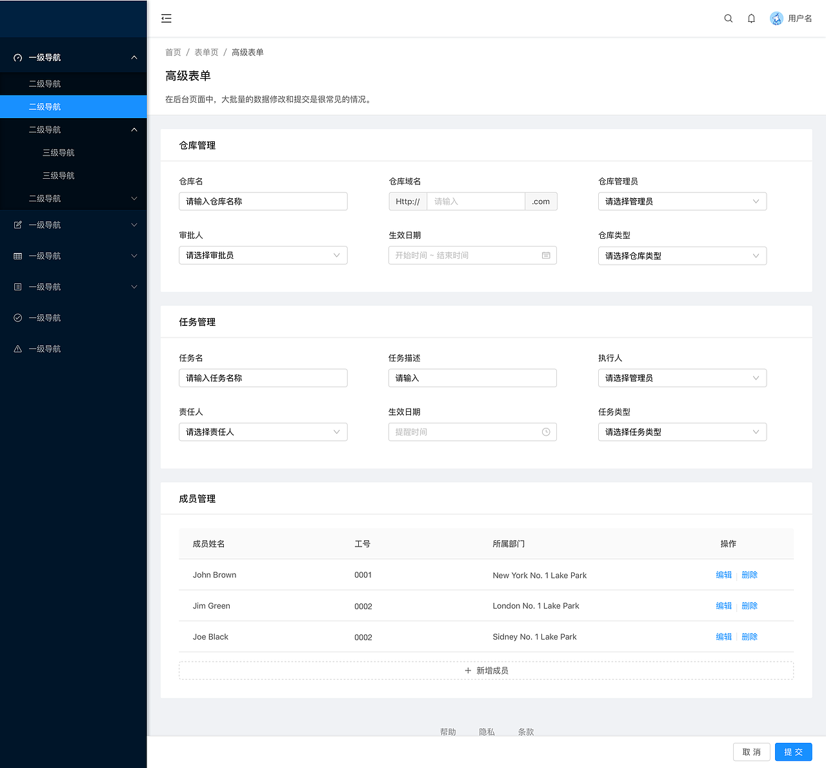Go to 表单页 in the breadcrumb
826x768 pixels.
pos(206,52)
